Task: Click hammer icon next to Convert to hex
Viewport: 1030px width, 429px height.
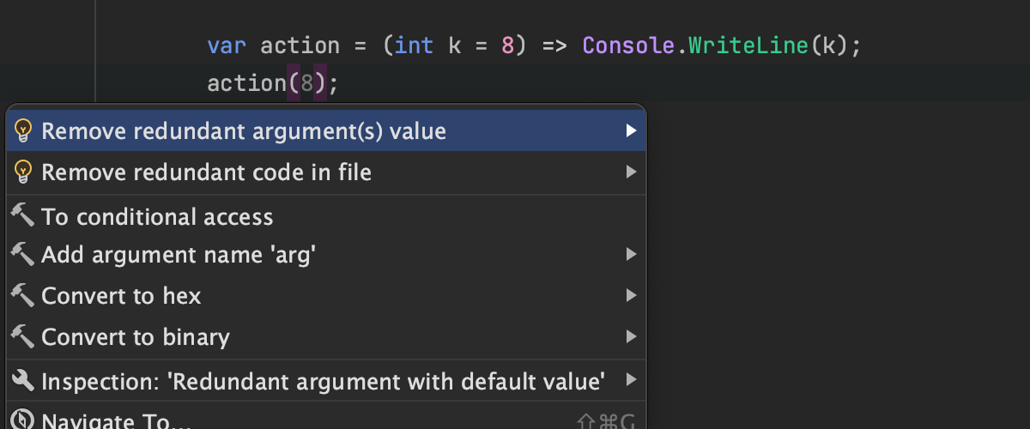Action: pyautogui.click(x=23, y=295)
